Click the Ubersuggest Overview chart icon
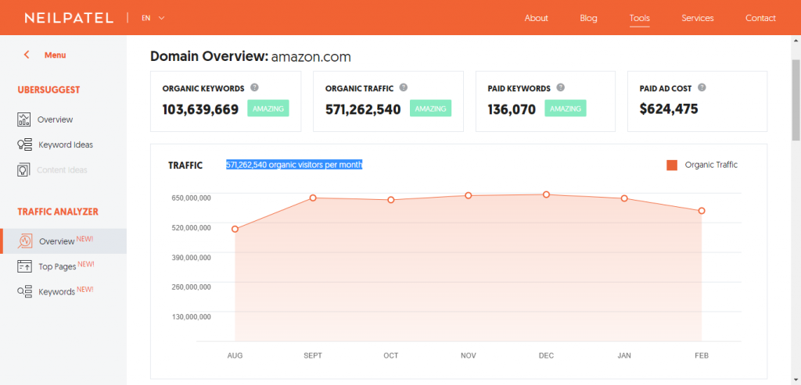Image resolution: width=801 pixels, height=385 pixels. (23, 119)
